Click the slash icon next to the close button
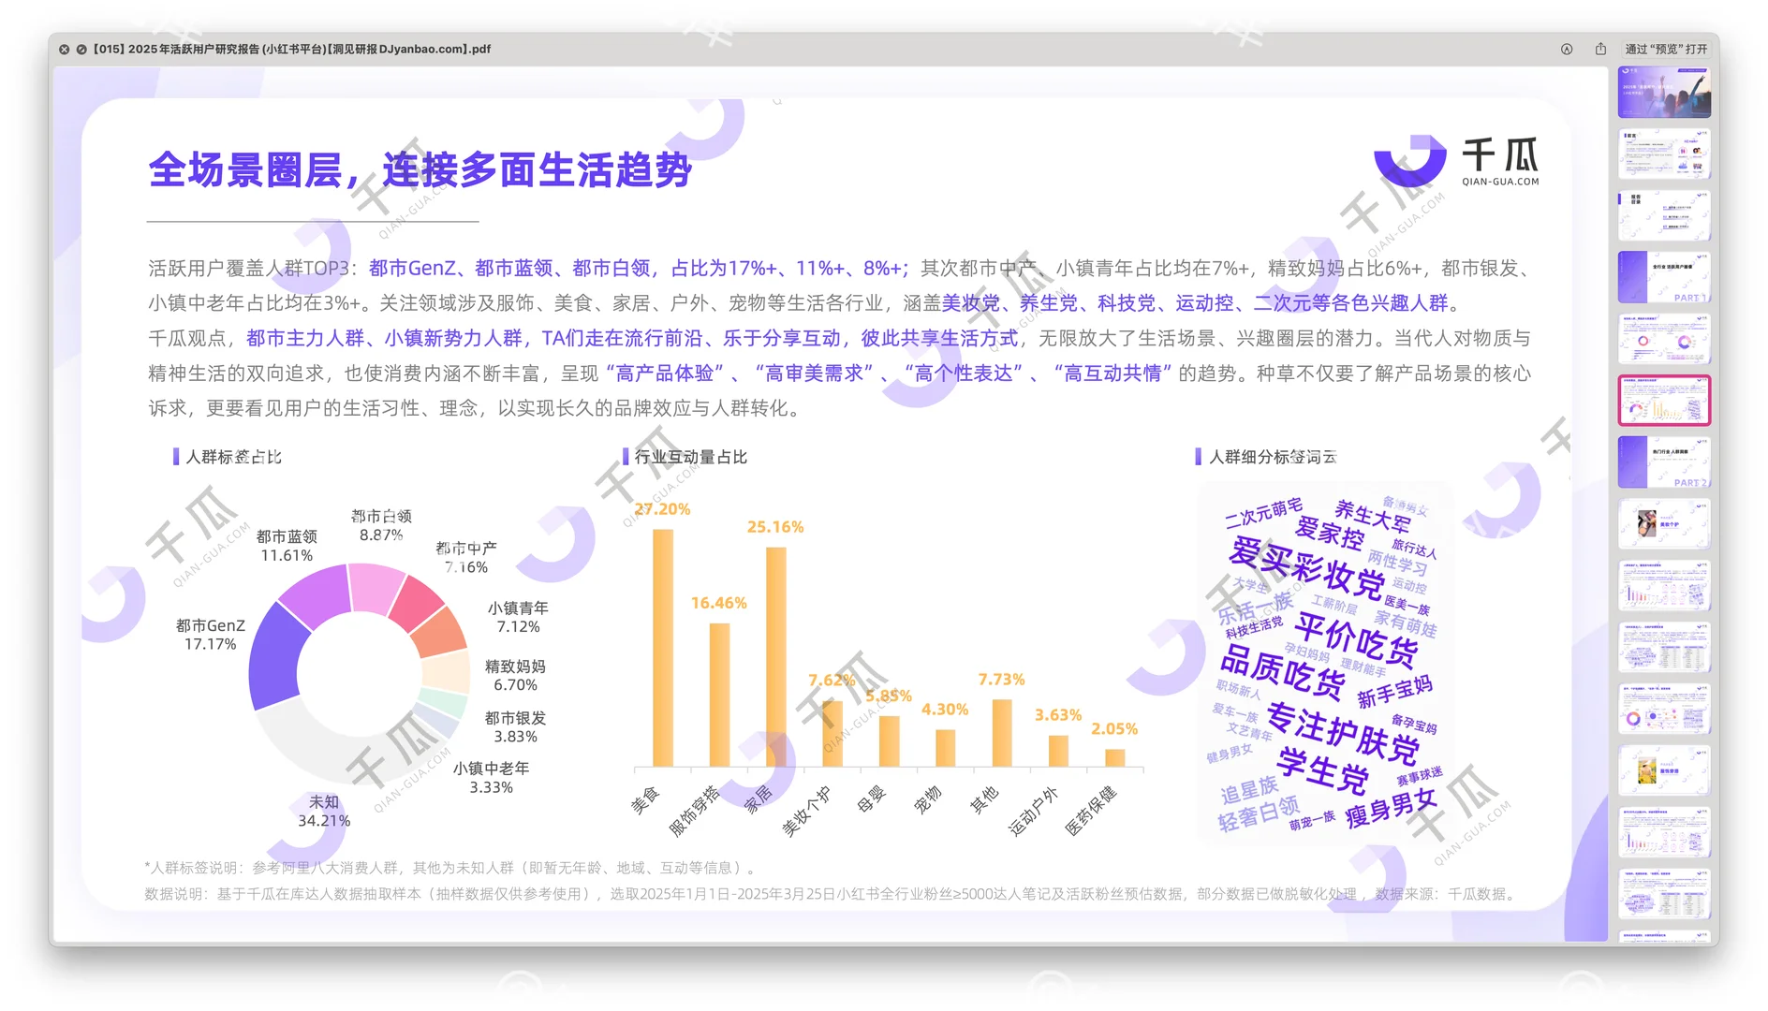1768x1011 pixels. [80, 49]
